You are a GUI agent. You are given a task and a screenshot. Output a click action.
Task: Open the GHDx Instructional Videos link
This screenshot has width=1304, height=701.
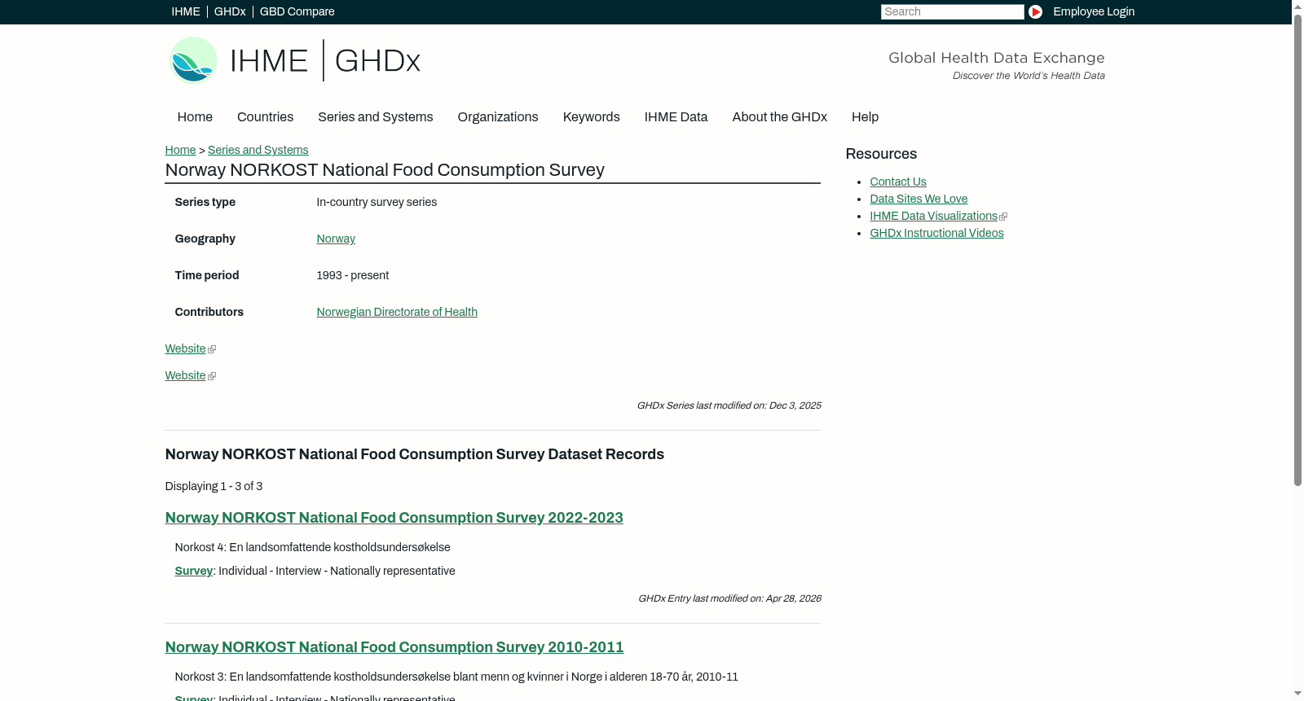point(936,233)
